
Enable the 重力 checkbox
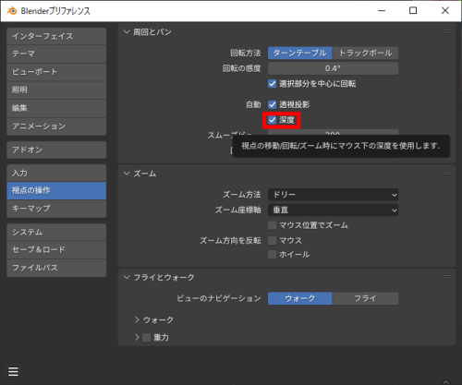click(x=147, y=338)
